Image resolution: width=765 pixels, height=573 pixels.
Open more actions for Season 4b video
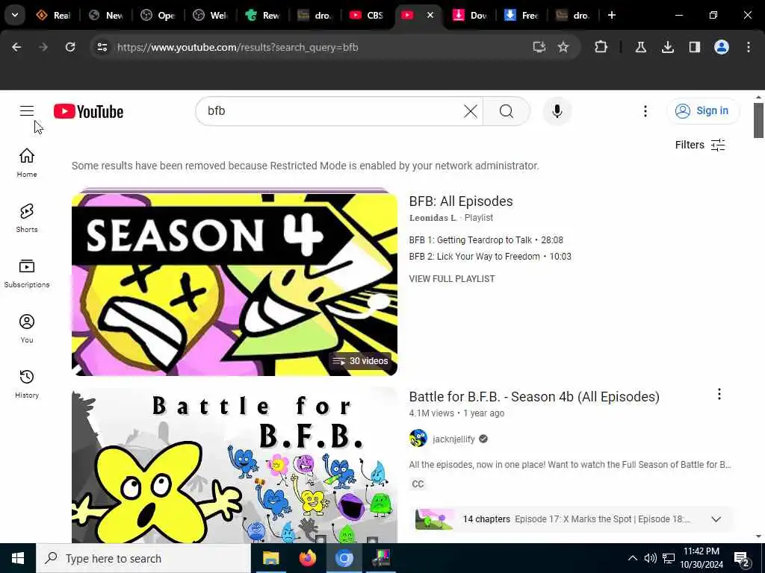719,394
